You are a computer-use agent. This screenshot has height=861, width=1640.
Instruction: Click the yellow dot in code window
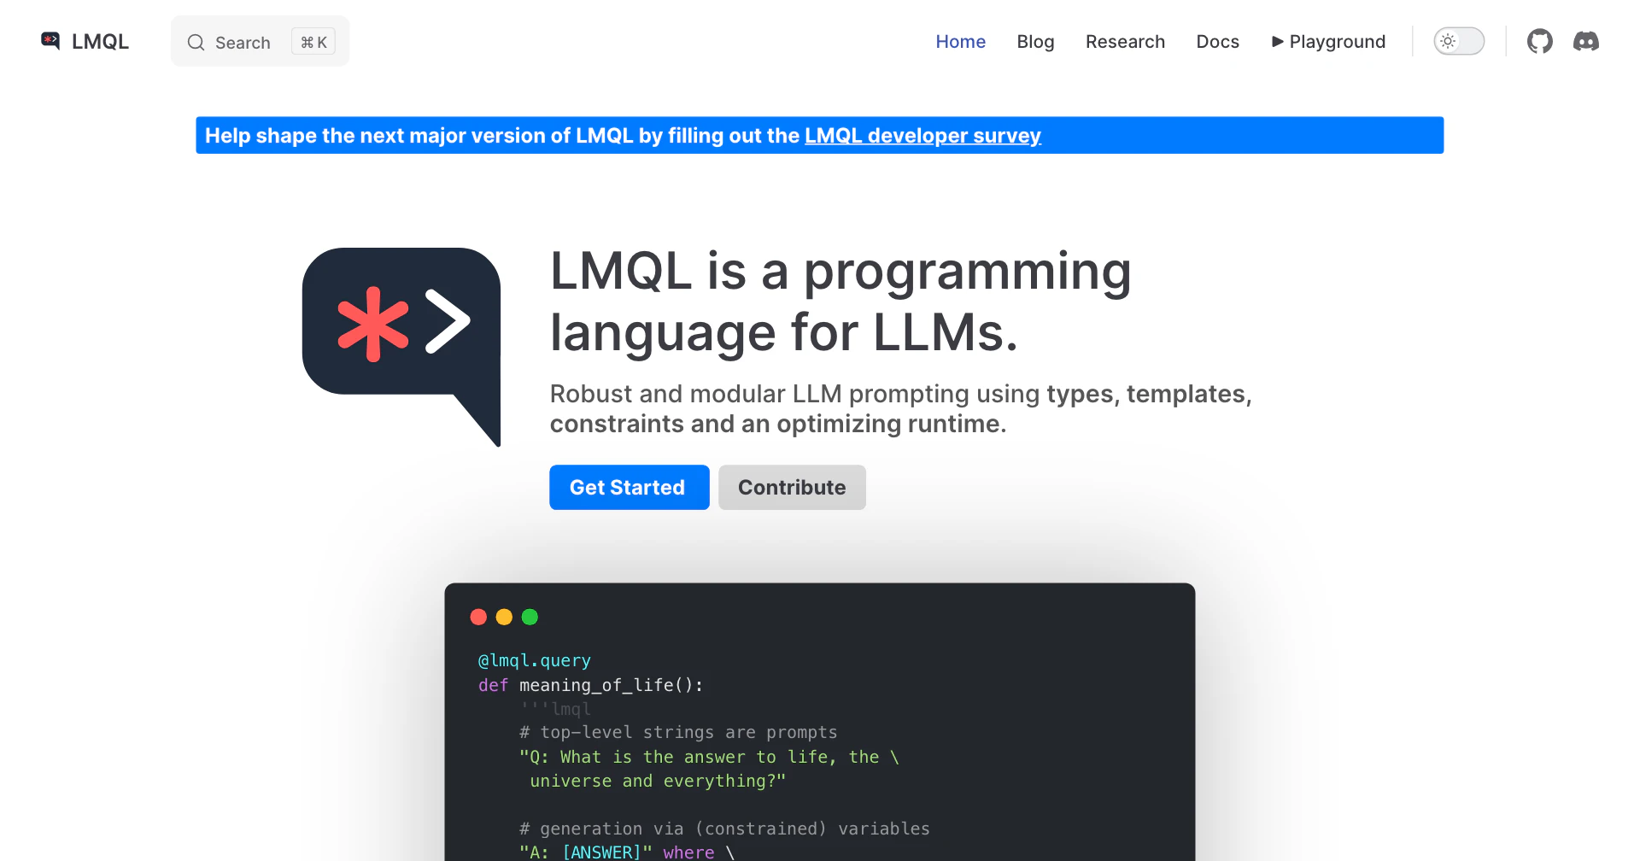[x=504, y=617]
